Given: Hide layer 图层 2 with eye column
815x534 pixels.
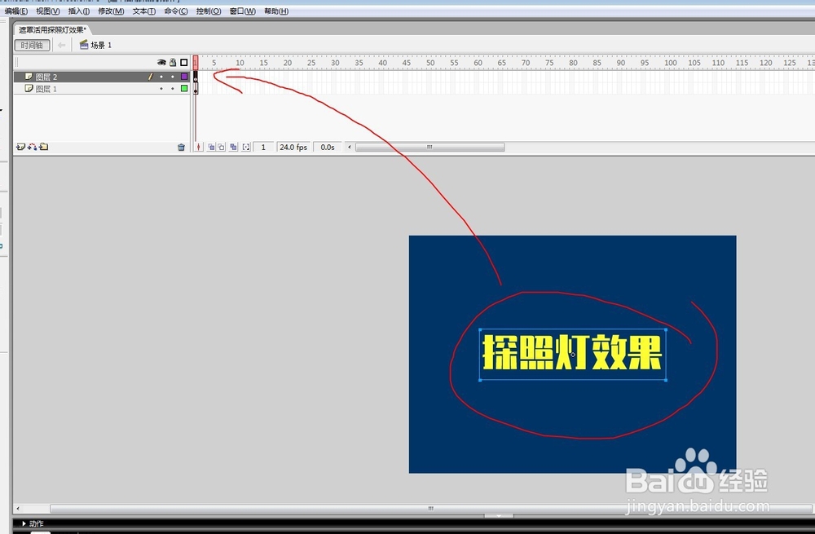Looking at the screenshot, I should coord(161,76).
